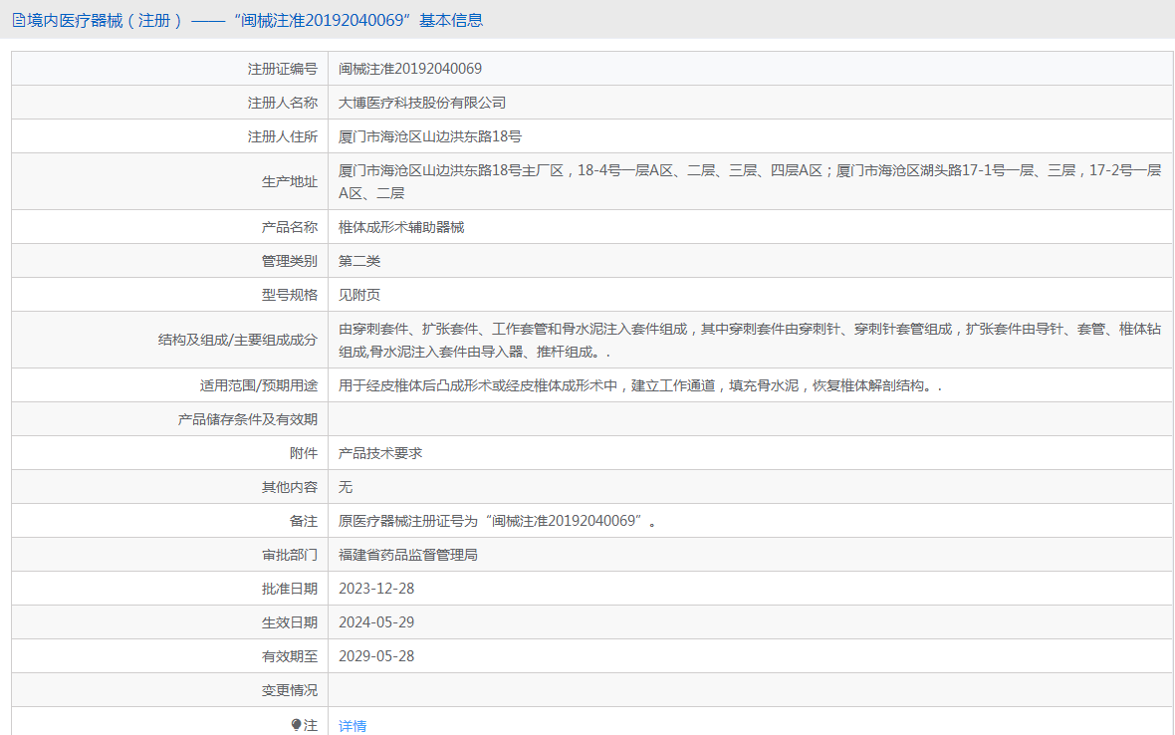Click the 见附页 model specification value
The image size is (1175, 735).
(359, 295)
